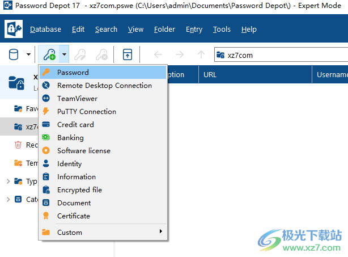This screenshot has height=257, width=348.
Task: Navigate forward with the right arrow
Action: [x=180, y=54]
